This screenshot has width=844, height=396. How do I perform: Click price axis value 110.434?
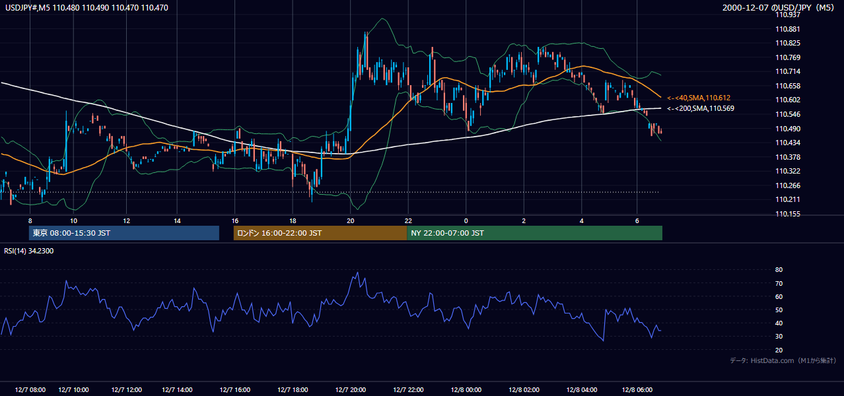point(787,143)
